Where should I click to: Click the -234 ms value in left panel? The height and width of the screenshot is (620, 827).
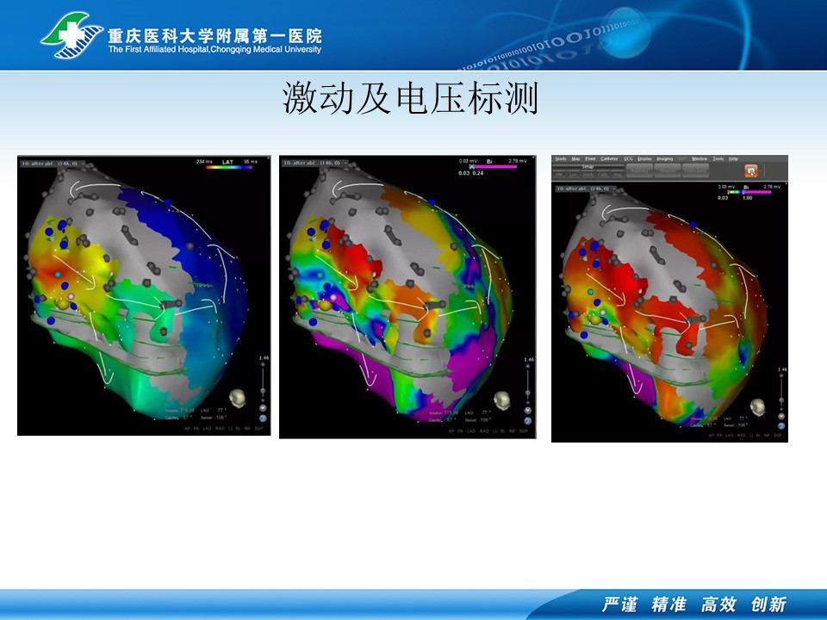tap(203, 162)
